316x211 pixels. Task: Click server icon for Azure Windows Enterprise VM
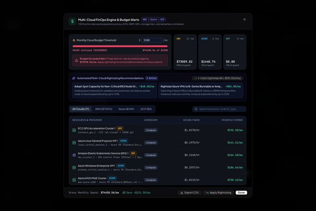pyautogui.click(x=74, y=168)
